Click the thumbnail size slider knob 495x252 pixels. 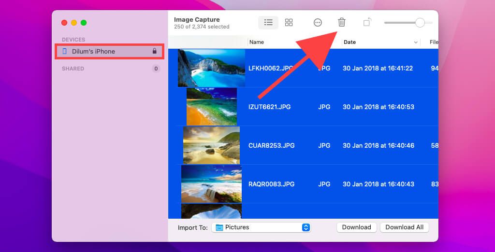coord(420,23)
